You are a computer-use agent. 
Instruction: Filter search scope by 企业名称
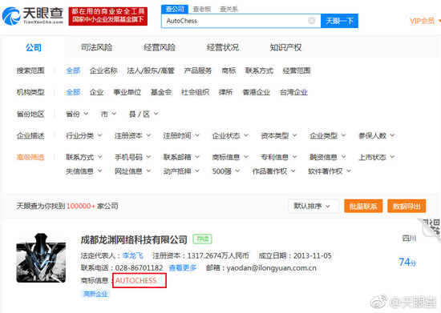pos(103,70)
